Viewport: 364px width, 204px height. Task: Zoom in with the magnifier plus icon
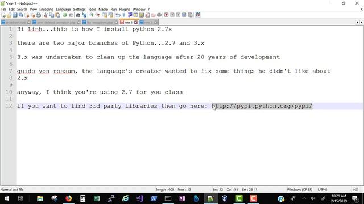tap(92, 15)
